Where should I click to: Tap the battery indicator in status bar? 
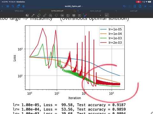[149, 2]
